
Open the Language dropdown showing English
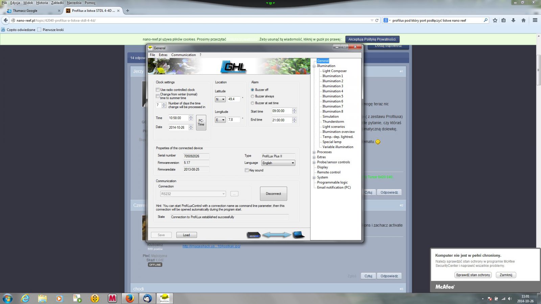278,163
